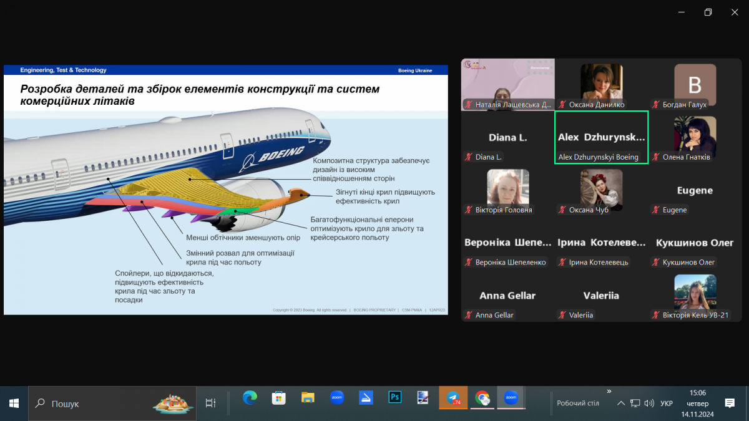749x421 pixels.
Task: Open File Explorer from the taskbar
Action: (308, 397)
